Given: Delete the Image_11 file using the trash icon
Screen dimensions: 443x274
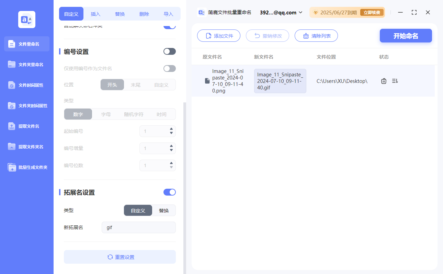Looking at the screenshot, I should coord(384,81).
